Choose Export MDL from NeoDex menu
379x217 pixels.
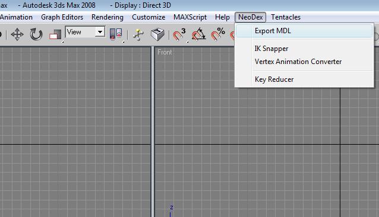pos(304,31)
